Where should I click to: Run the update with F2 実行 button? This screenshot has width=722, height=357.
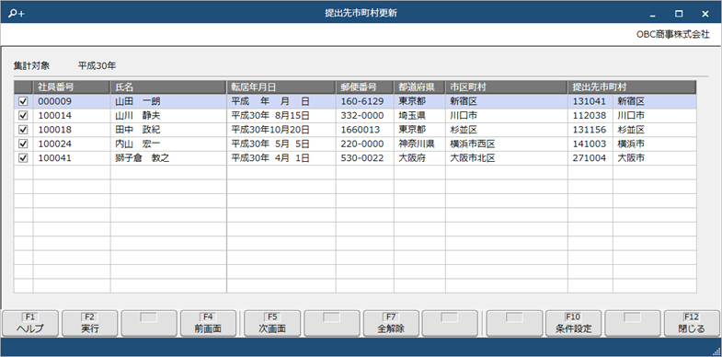point(89,323)
